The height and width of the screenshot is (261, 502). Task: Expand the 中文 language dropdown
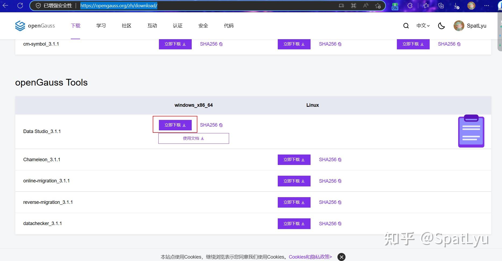(x=422, y=25)
